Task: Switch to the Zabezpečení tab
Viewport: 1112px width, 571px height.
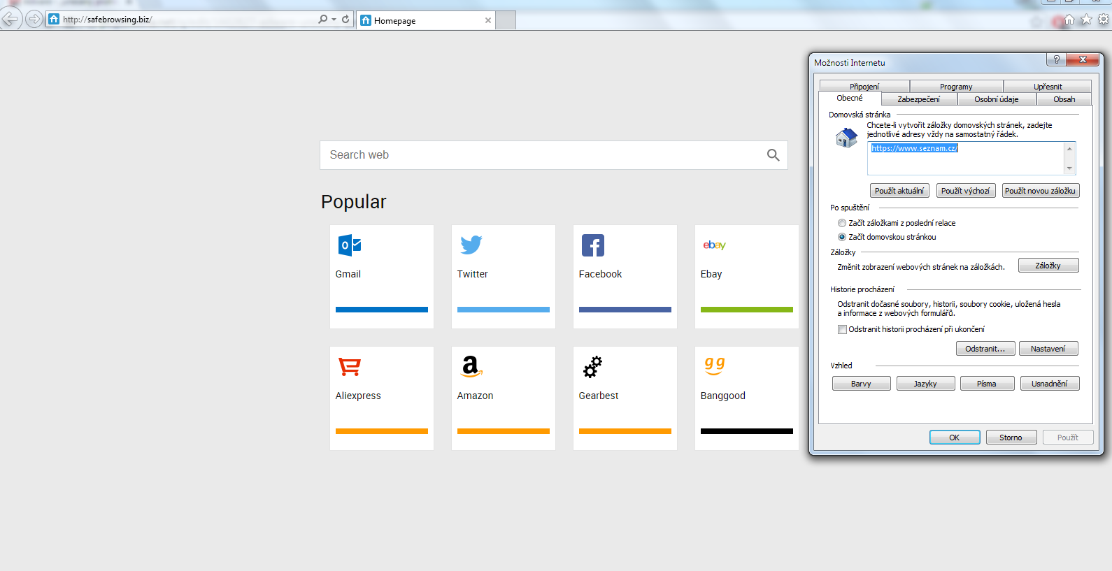Action: [x=919, y=99]
